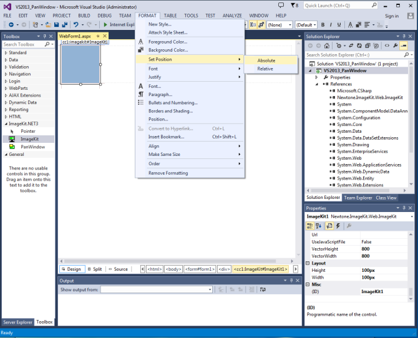Open the Make Same Size submenu

pos(190,154)
